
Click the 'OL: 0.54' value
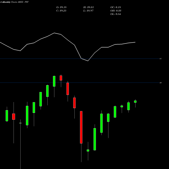click(x=116, y=14)
